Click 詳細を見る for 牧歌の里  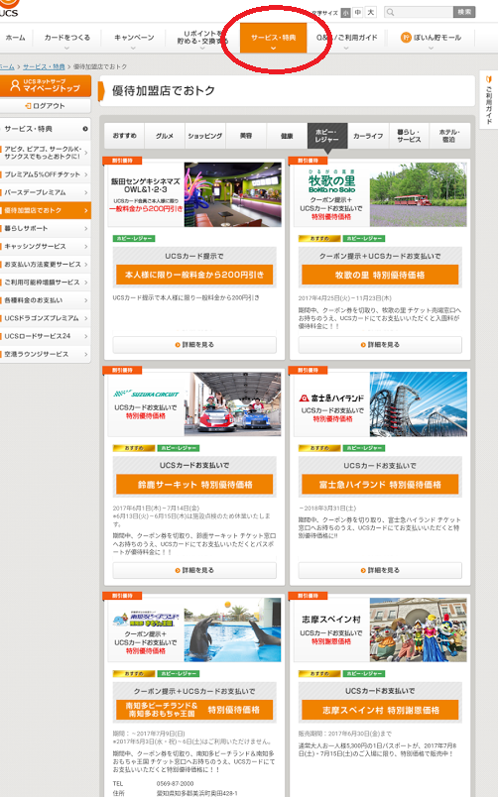[380, 345]
